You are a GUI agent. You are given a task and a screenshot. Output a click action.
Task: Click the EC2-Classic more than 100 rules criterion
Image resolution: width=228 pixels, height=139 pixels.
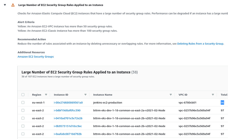67,31
